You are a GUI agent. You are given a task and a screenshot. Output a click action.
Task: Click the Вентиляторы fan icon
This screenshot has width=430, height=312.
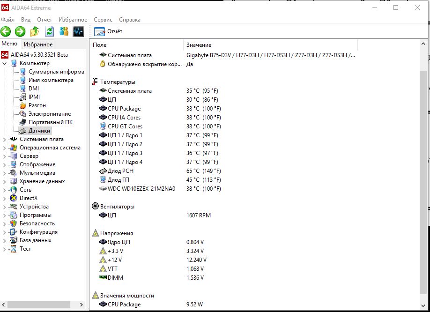(x=95, y=206)
